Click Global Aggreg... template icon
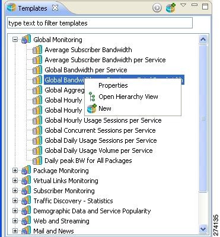Viewport: 220px width, 237px height. coord(37,90)
